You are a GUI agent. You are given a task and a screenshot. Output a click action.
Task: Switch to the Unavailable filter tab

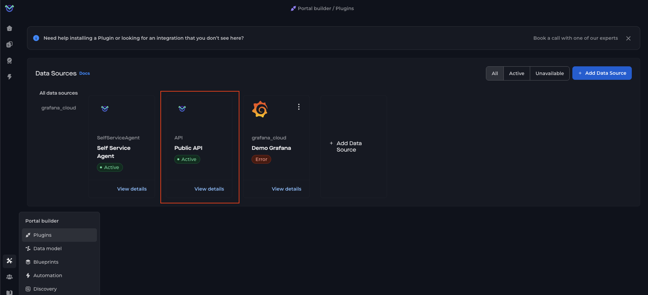pyautogui.click(x=549, y=73)
